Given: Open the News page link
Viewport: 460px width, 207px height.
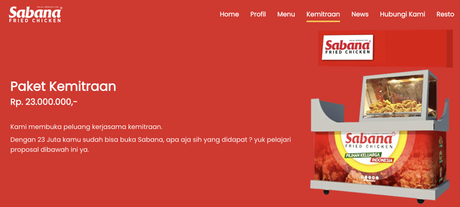Looking at the screenshot, I should click(360, 14).
